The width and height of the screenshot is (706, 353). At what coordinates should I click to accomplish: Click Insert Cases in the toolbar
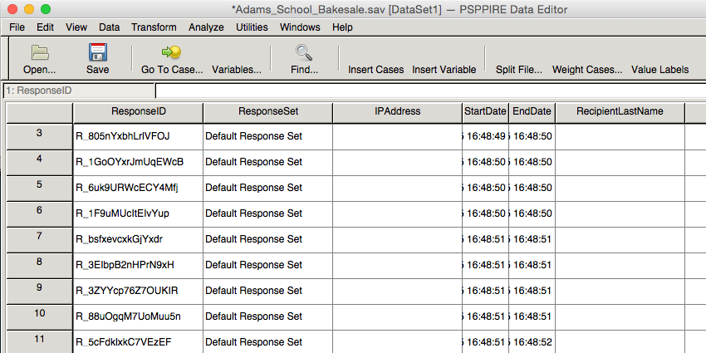pyautogui.click(x=376, y=70)
